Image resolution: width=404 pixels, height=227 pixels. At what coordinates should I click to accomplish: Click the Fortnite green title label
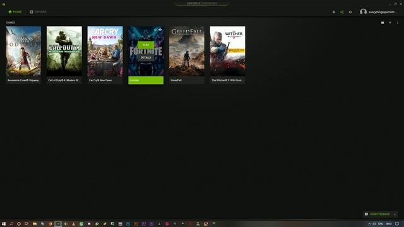[x=146, y=80]
